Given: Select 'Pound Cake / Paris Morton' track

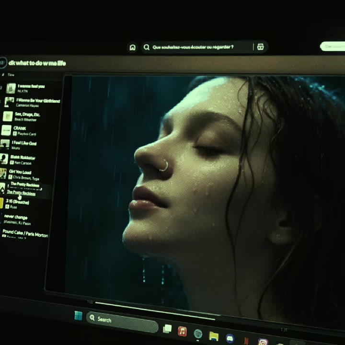Looking at the screenshot, I should 25,233.
